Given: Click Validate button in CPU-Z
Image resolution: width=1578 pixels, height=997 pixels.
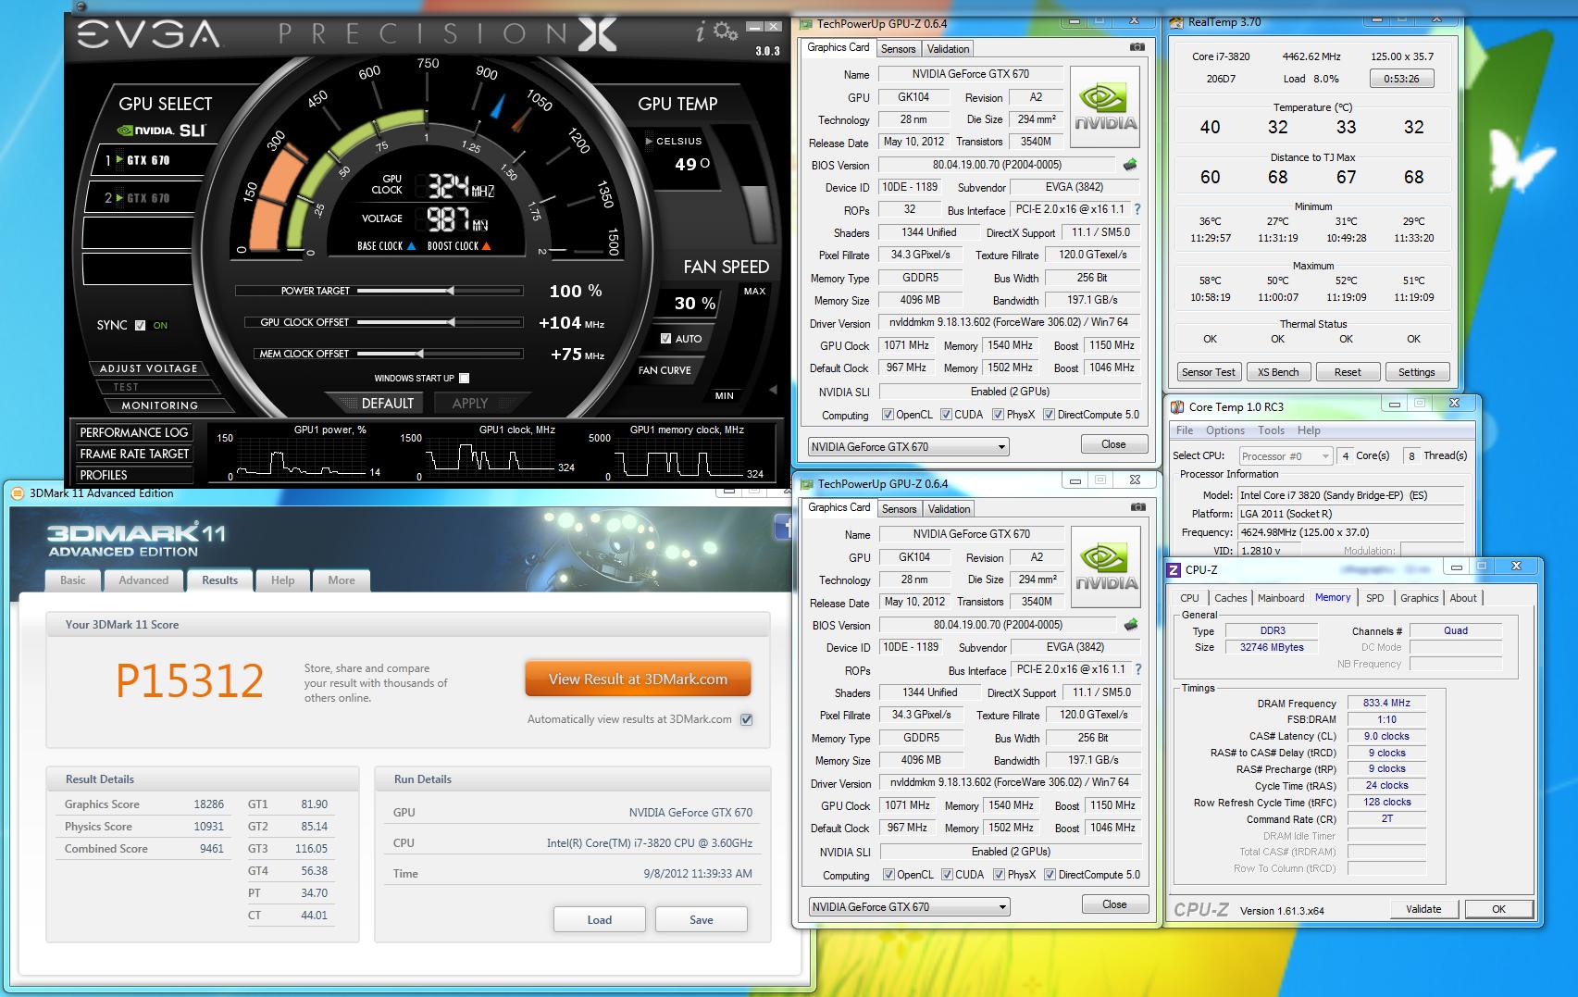Looking at the screenshot, I should pos(1423,909).
